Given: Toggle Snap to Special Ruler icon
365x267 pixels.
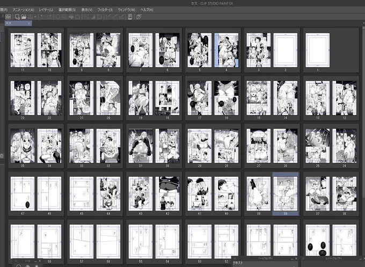Looking at the screenshot, I should click(x=115, y=17).
